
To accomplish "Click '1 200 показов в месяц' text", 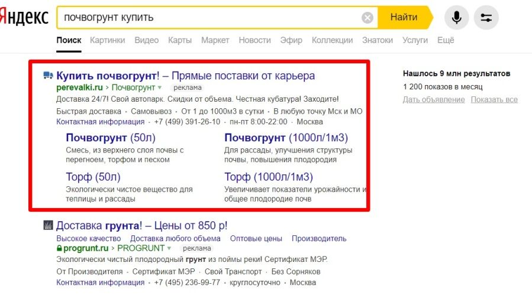I will click(443, 87).
